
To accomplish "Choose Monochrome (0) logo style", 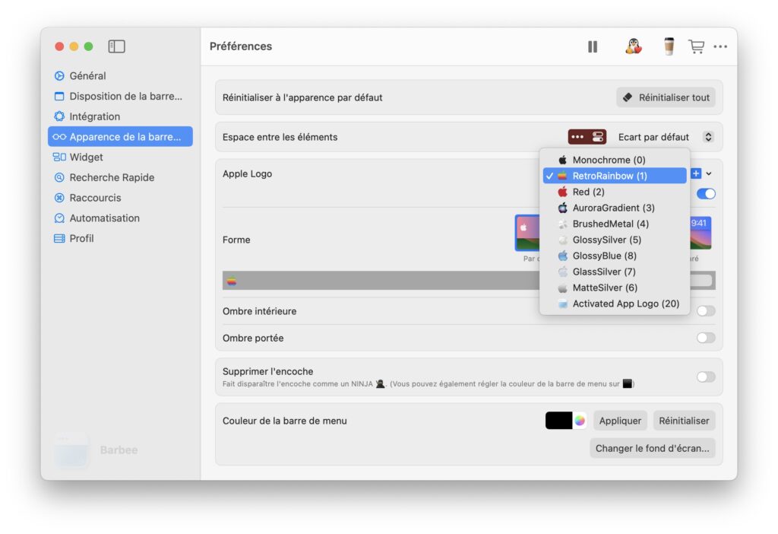I will (614, 160).
